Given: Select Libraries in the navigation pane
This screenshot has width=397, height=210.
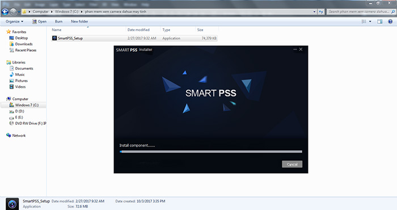Looking at the screenshot, I should [19, 62].
